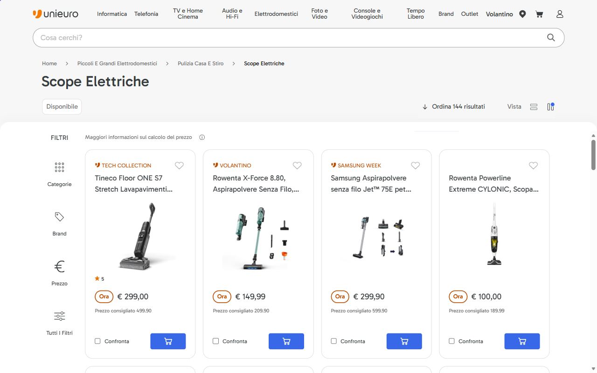The height and width of the screenshot is (373, 597).
Task: Open Rowenta Powerline Extreme CYLONIC title
Action: click(494, 184)
